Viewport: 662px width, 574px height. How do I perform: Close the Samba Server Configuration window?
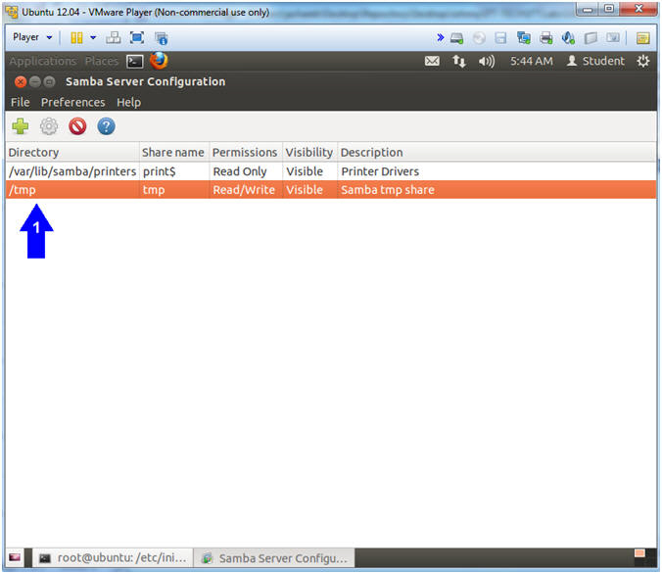point(21,81)
